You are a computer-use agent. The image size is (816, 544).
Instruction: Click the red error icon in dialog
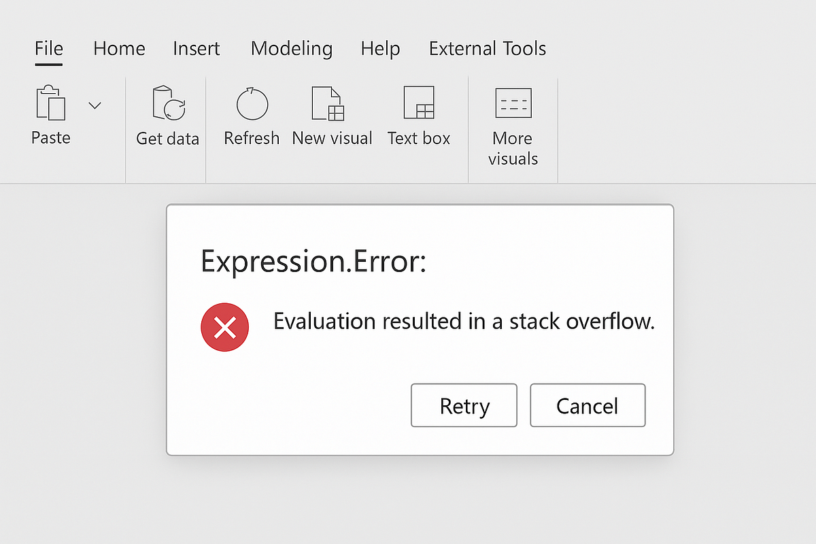click(x=224, y=327)
